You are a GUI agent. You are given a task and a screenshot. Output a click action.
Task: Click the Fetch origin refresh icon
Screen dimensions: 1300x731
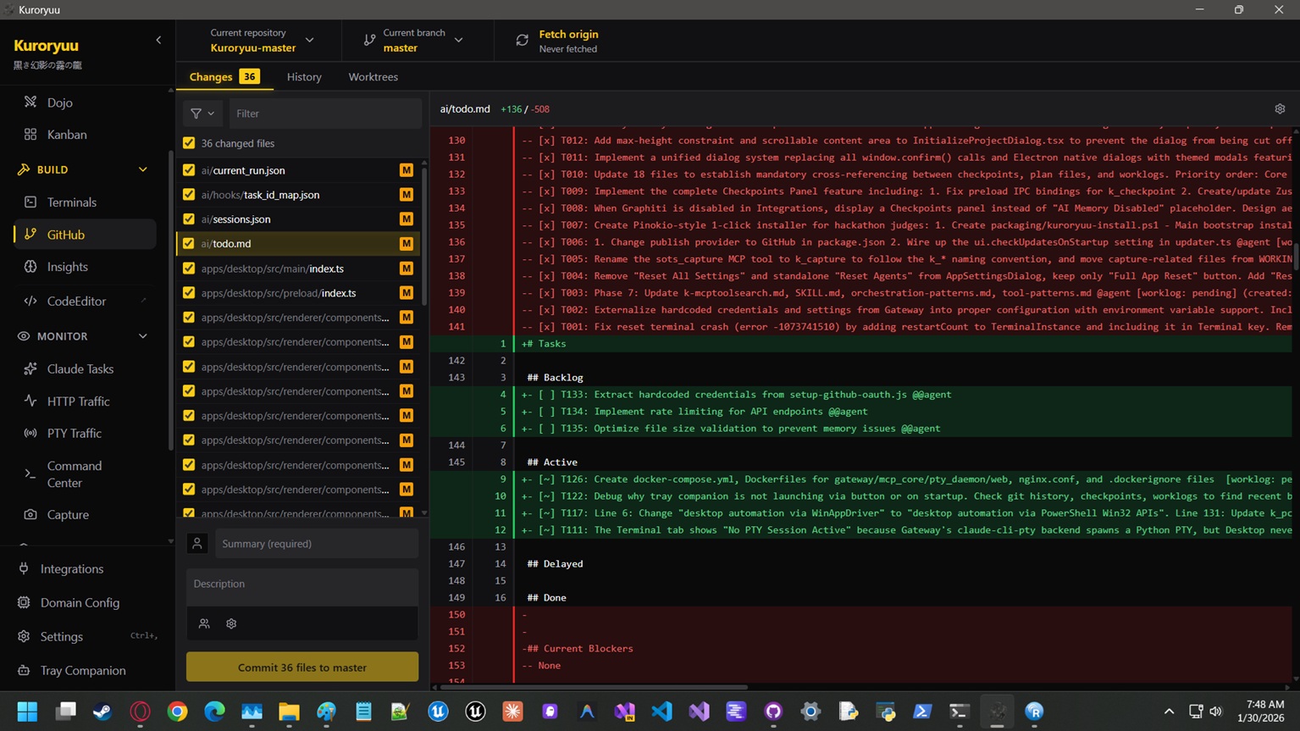(523, 41)
